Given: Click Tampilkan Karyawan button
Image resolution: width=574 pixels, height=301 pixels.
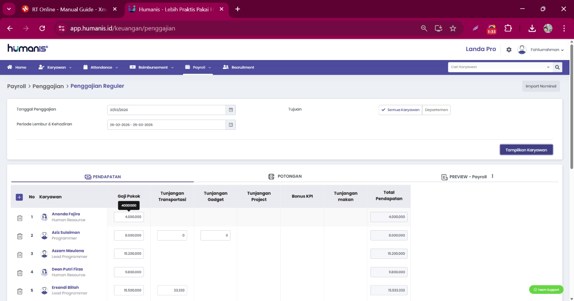Looking at the screenshot, I should click(x=526, y=150).
